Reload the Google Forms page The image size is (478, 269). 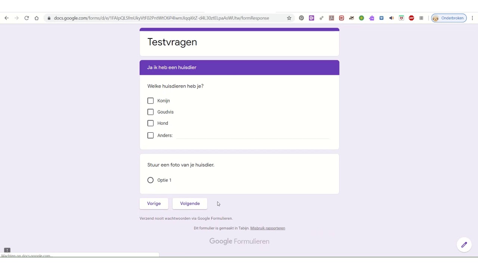[27, 18]
